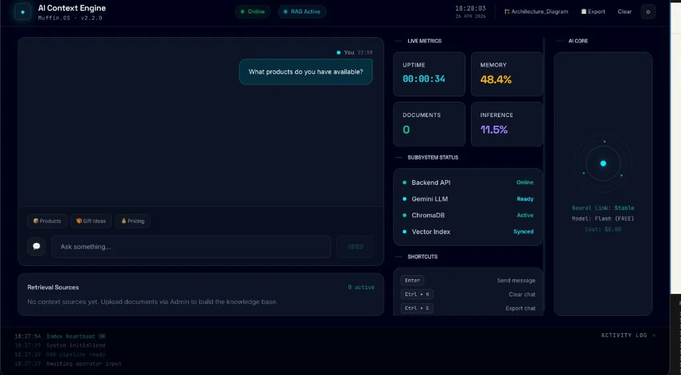Click the Retrieval Sources heading
This screenshot has width=681, height=375.
[x=53, y=287]
